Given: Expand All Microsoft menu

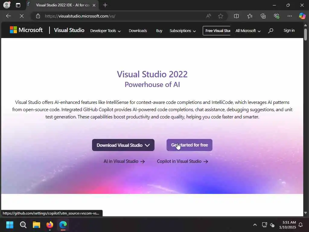Looking at the screenshot, I should click(x=248, y=31).
